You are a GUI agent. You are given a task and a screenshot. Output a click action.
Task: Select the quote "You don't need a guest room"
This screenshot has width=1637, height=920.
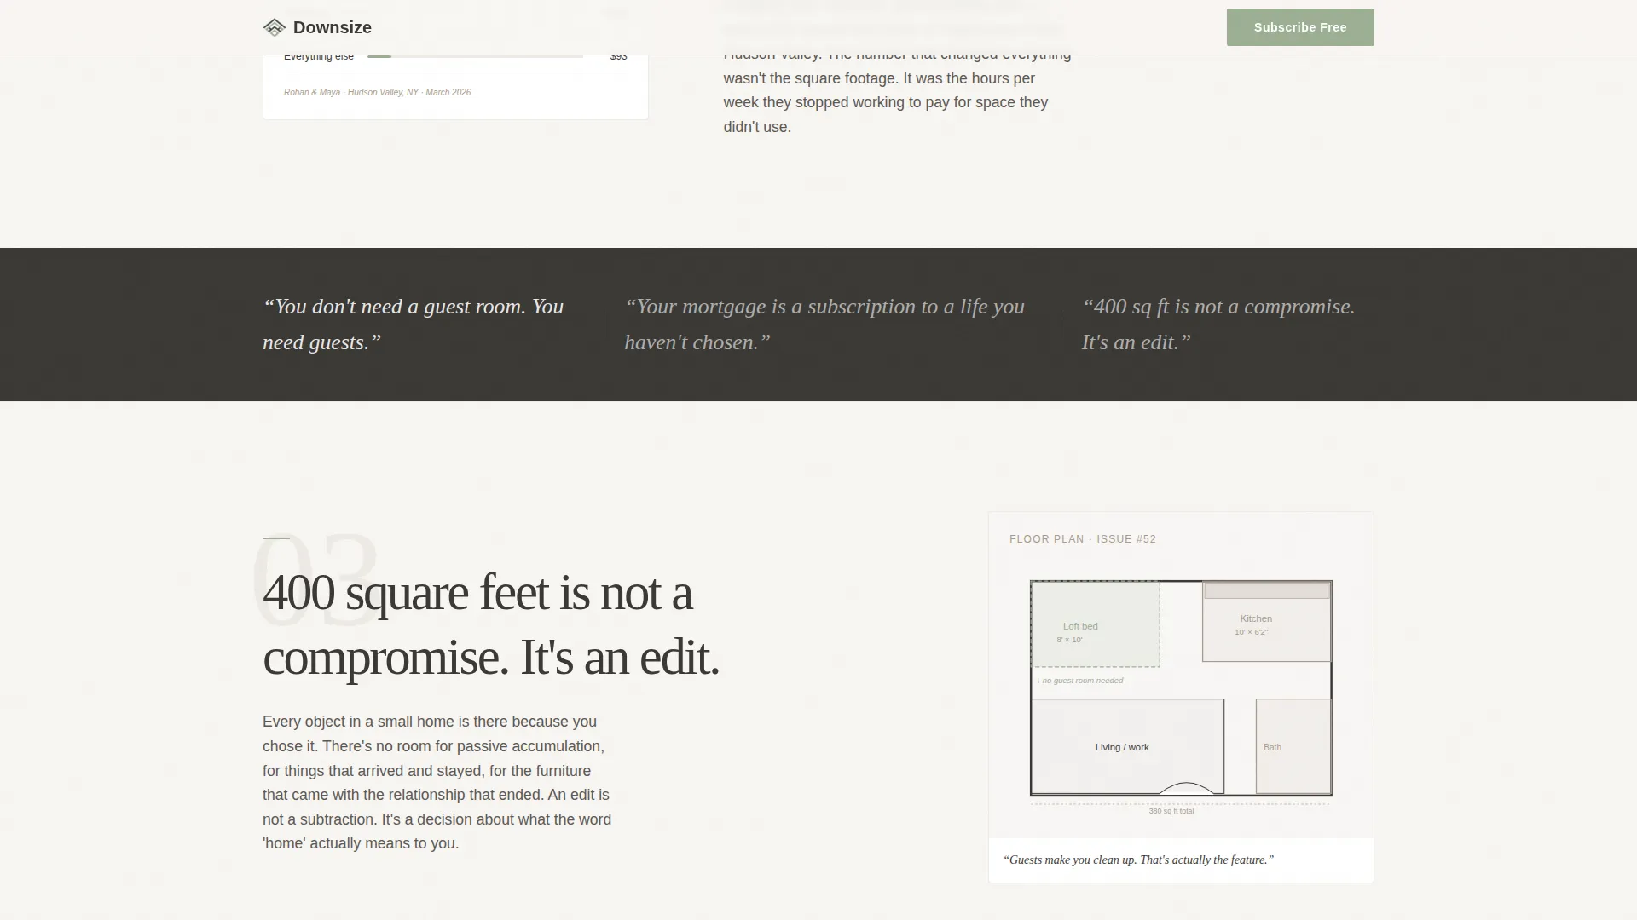[x=414, y=325]
